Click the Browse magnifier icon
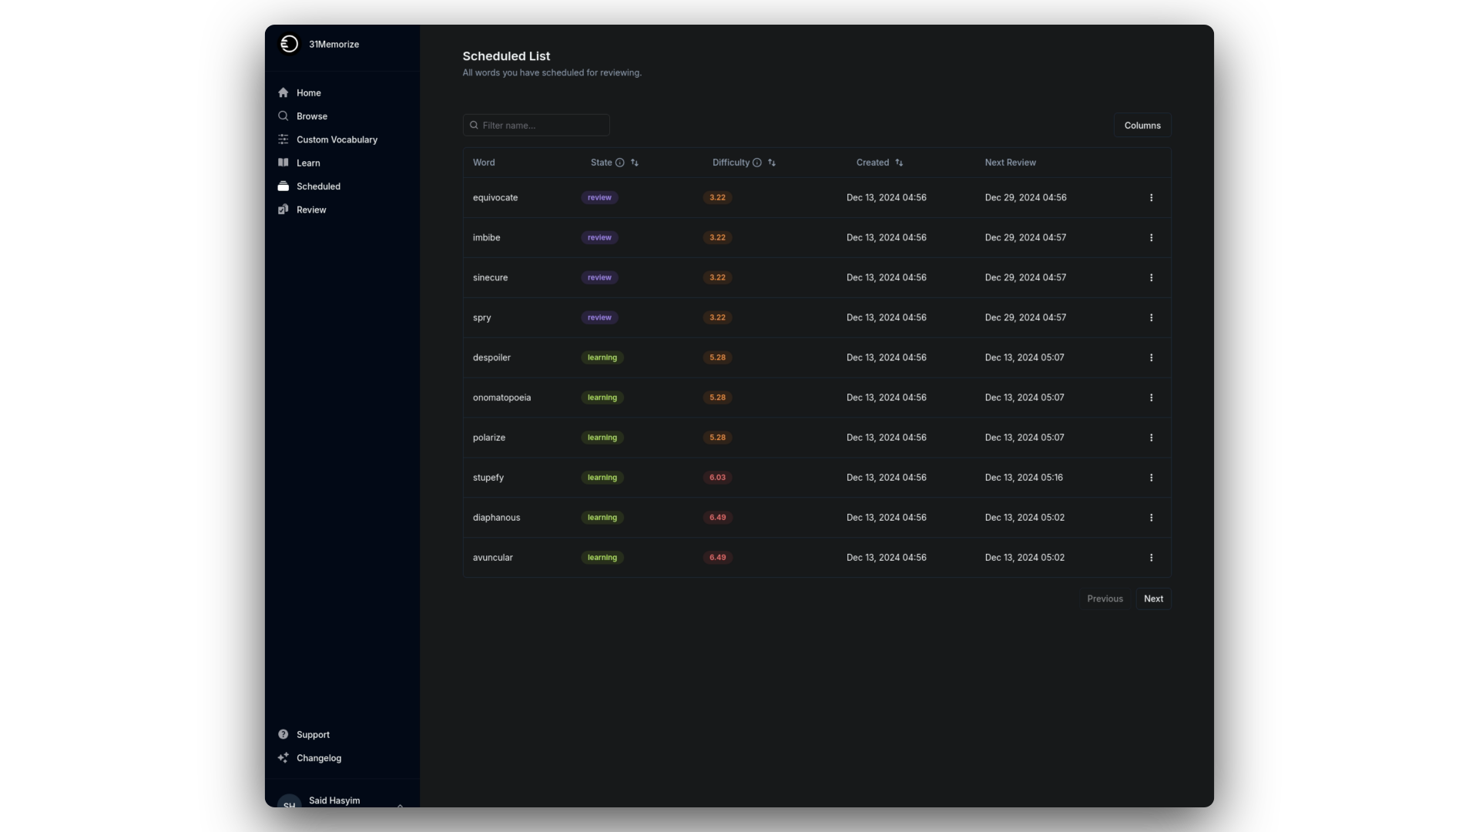1479x832 pixels. pos(283,116)
